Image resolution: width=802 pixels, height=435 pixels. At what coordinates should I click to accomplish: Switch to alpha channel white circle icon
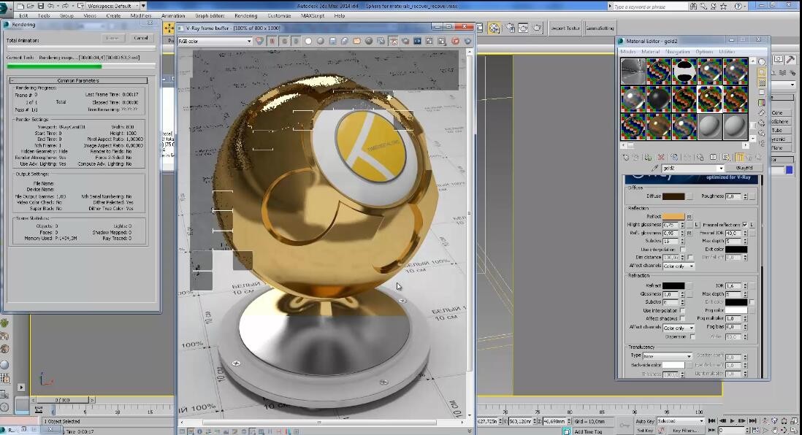308,41
